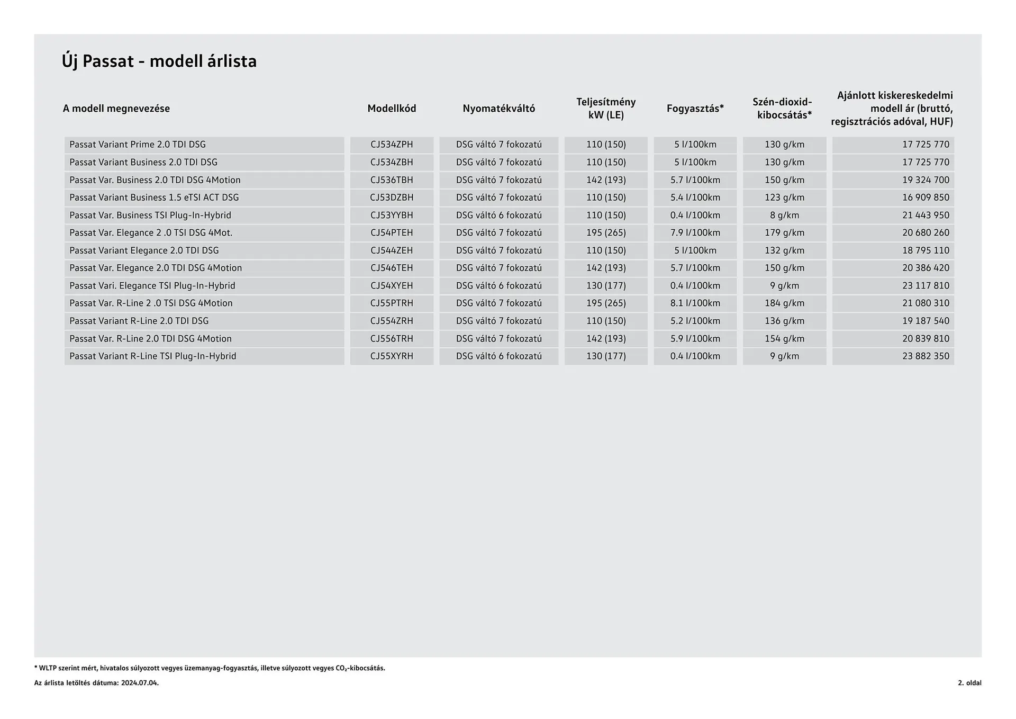Click the 'Teljesítmény kW (LE)' column header
The height and width of the screenshot is (719, 1016).
(605, 109)
